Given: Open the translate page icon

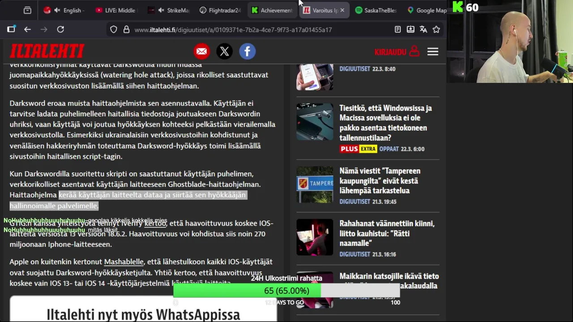Looking at the screenshot, I should 423,30.
